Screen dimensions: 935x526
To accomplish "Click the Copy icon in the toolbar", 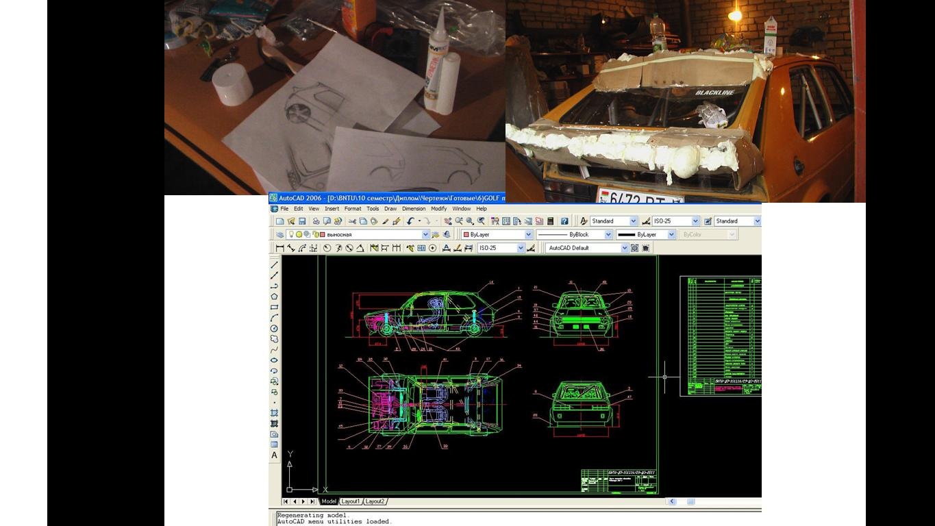I will (363, 221).
